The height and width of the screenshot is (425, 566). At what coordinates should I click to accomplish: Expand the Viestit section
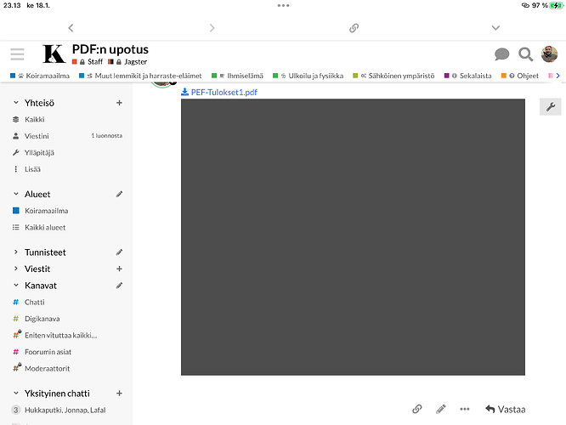coord(16,269)
